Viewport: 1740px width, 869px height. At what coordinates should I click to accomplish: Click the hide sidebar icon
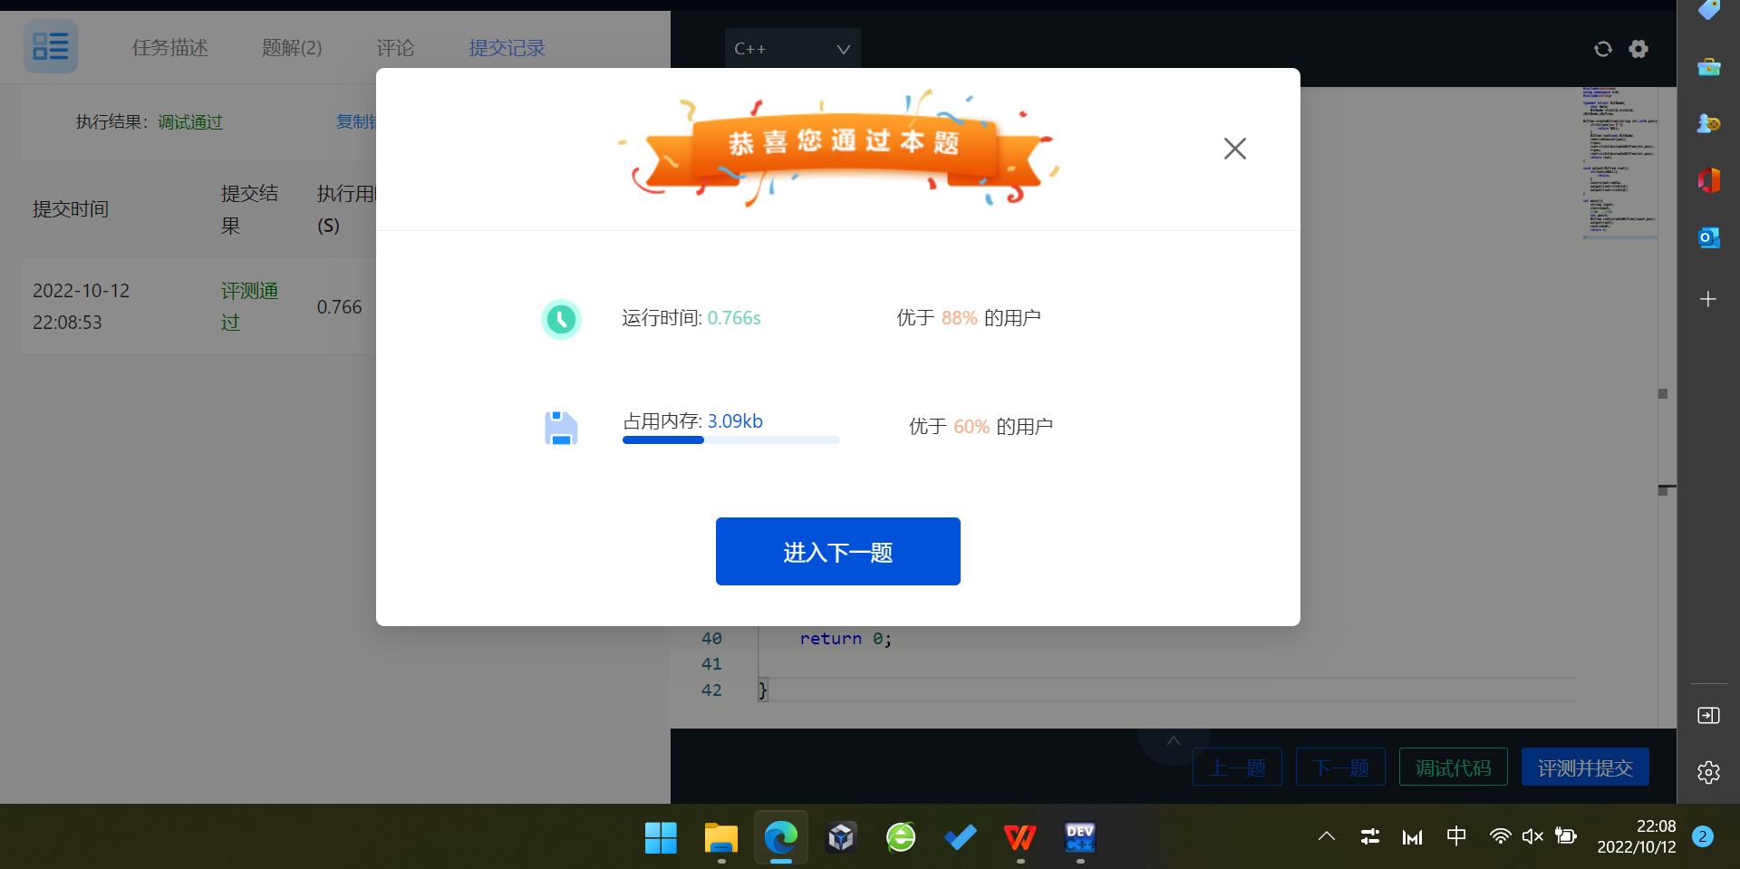(x=1708, y=716)
